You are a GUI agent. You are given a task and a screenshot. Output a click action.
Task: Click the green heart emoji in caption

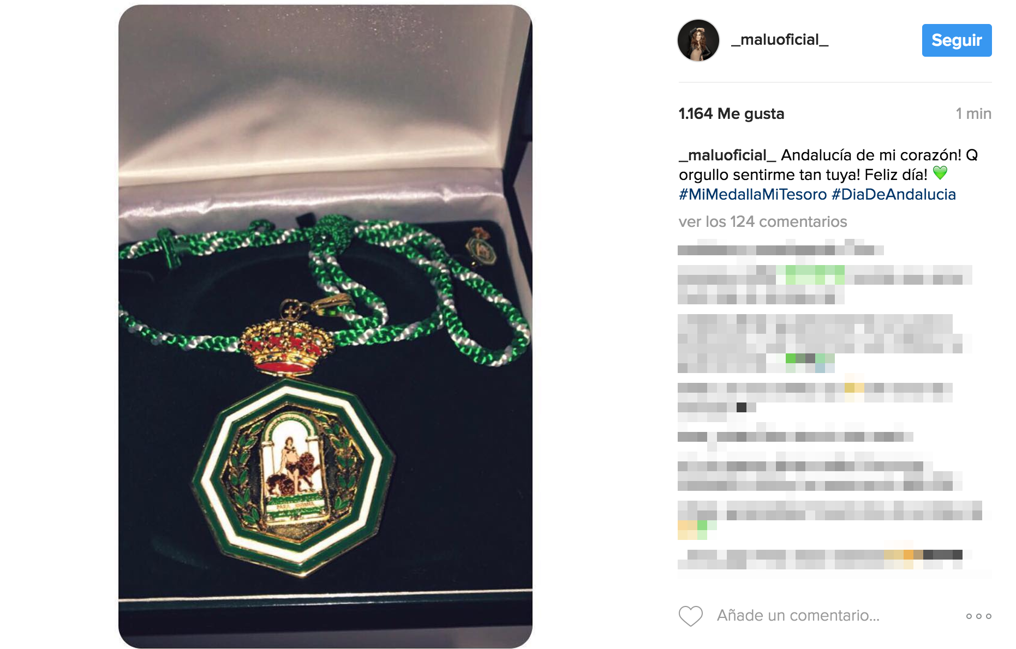(x=940, y=173)
